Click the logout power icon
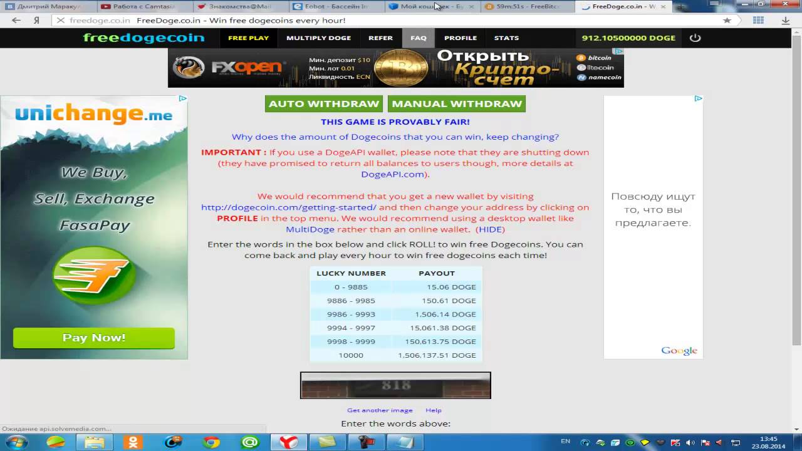 tap(695, 38)
